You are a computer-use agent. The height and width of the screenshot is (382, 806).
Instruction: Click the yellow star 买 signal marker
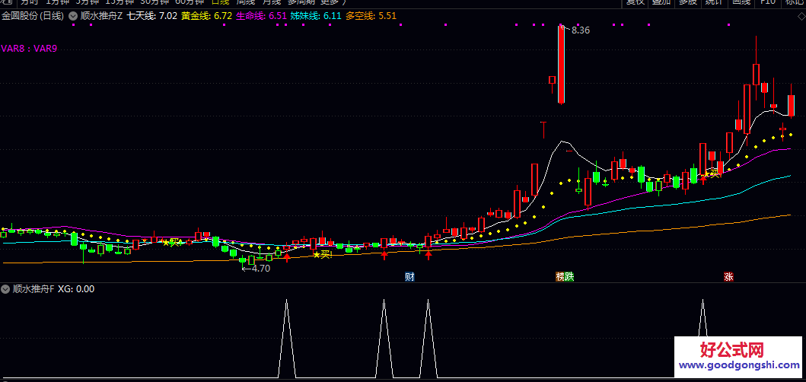pyautogui.click(x=322, y=254)
